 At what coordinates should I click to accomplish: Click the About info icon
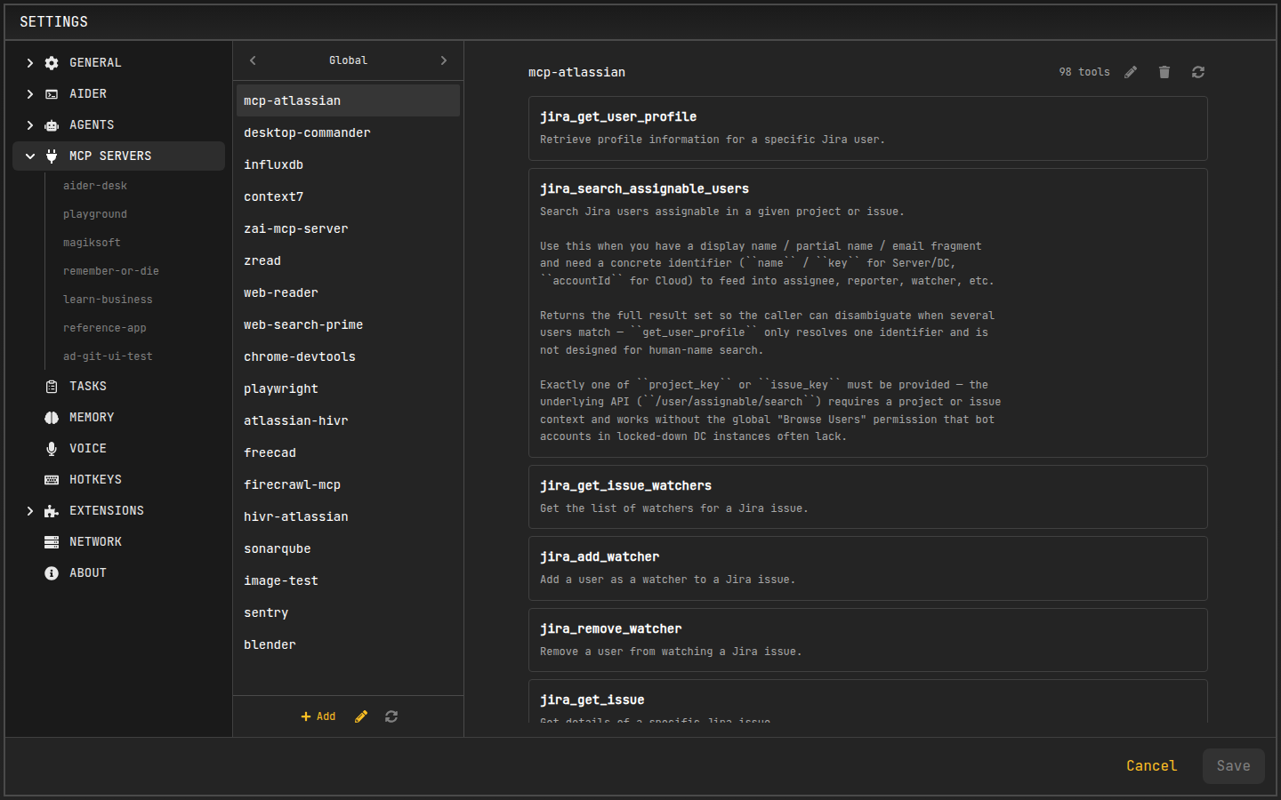[x=52, y=573]
